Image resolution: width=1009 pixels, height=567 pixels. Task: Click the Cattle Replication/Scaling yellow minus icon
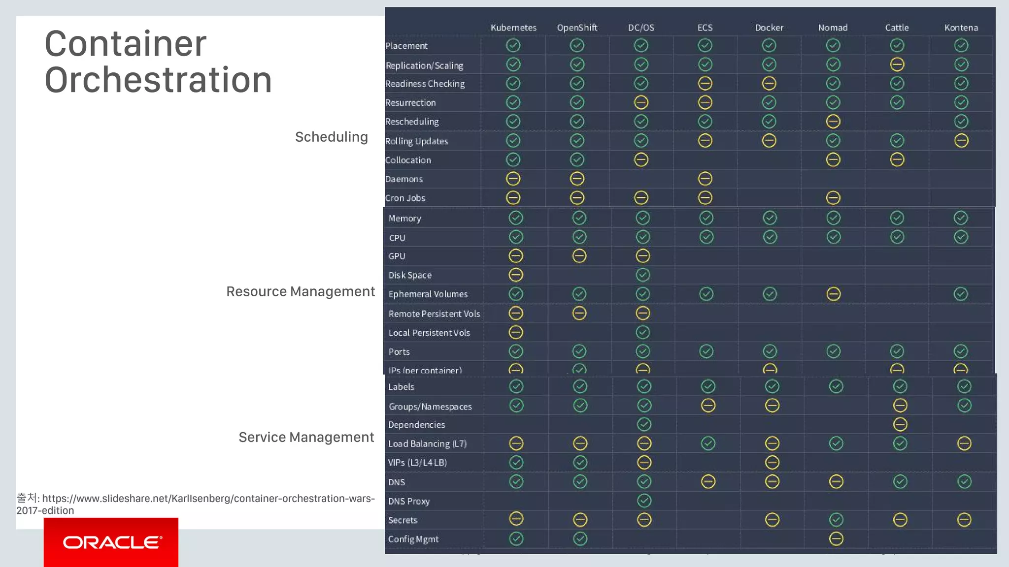897,64
